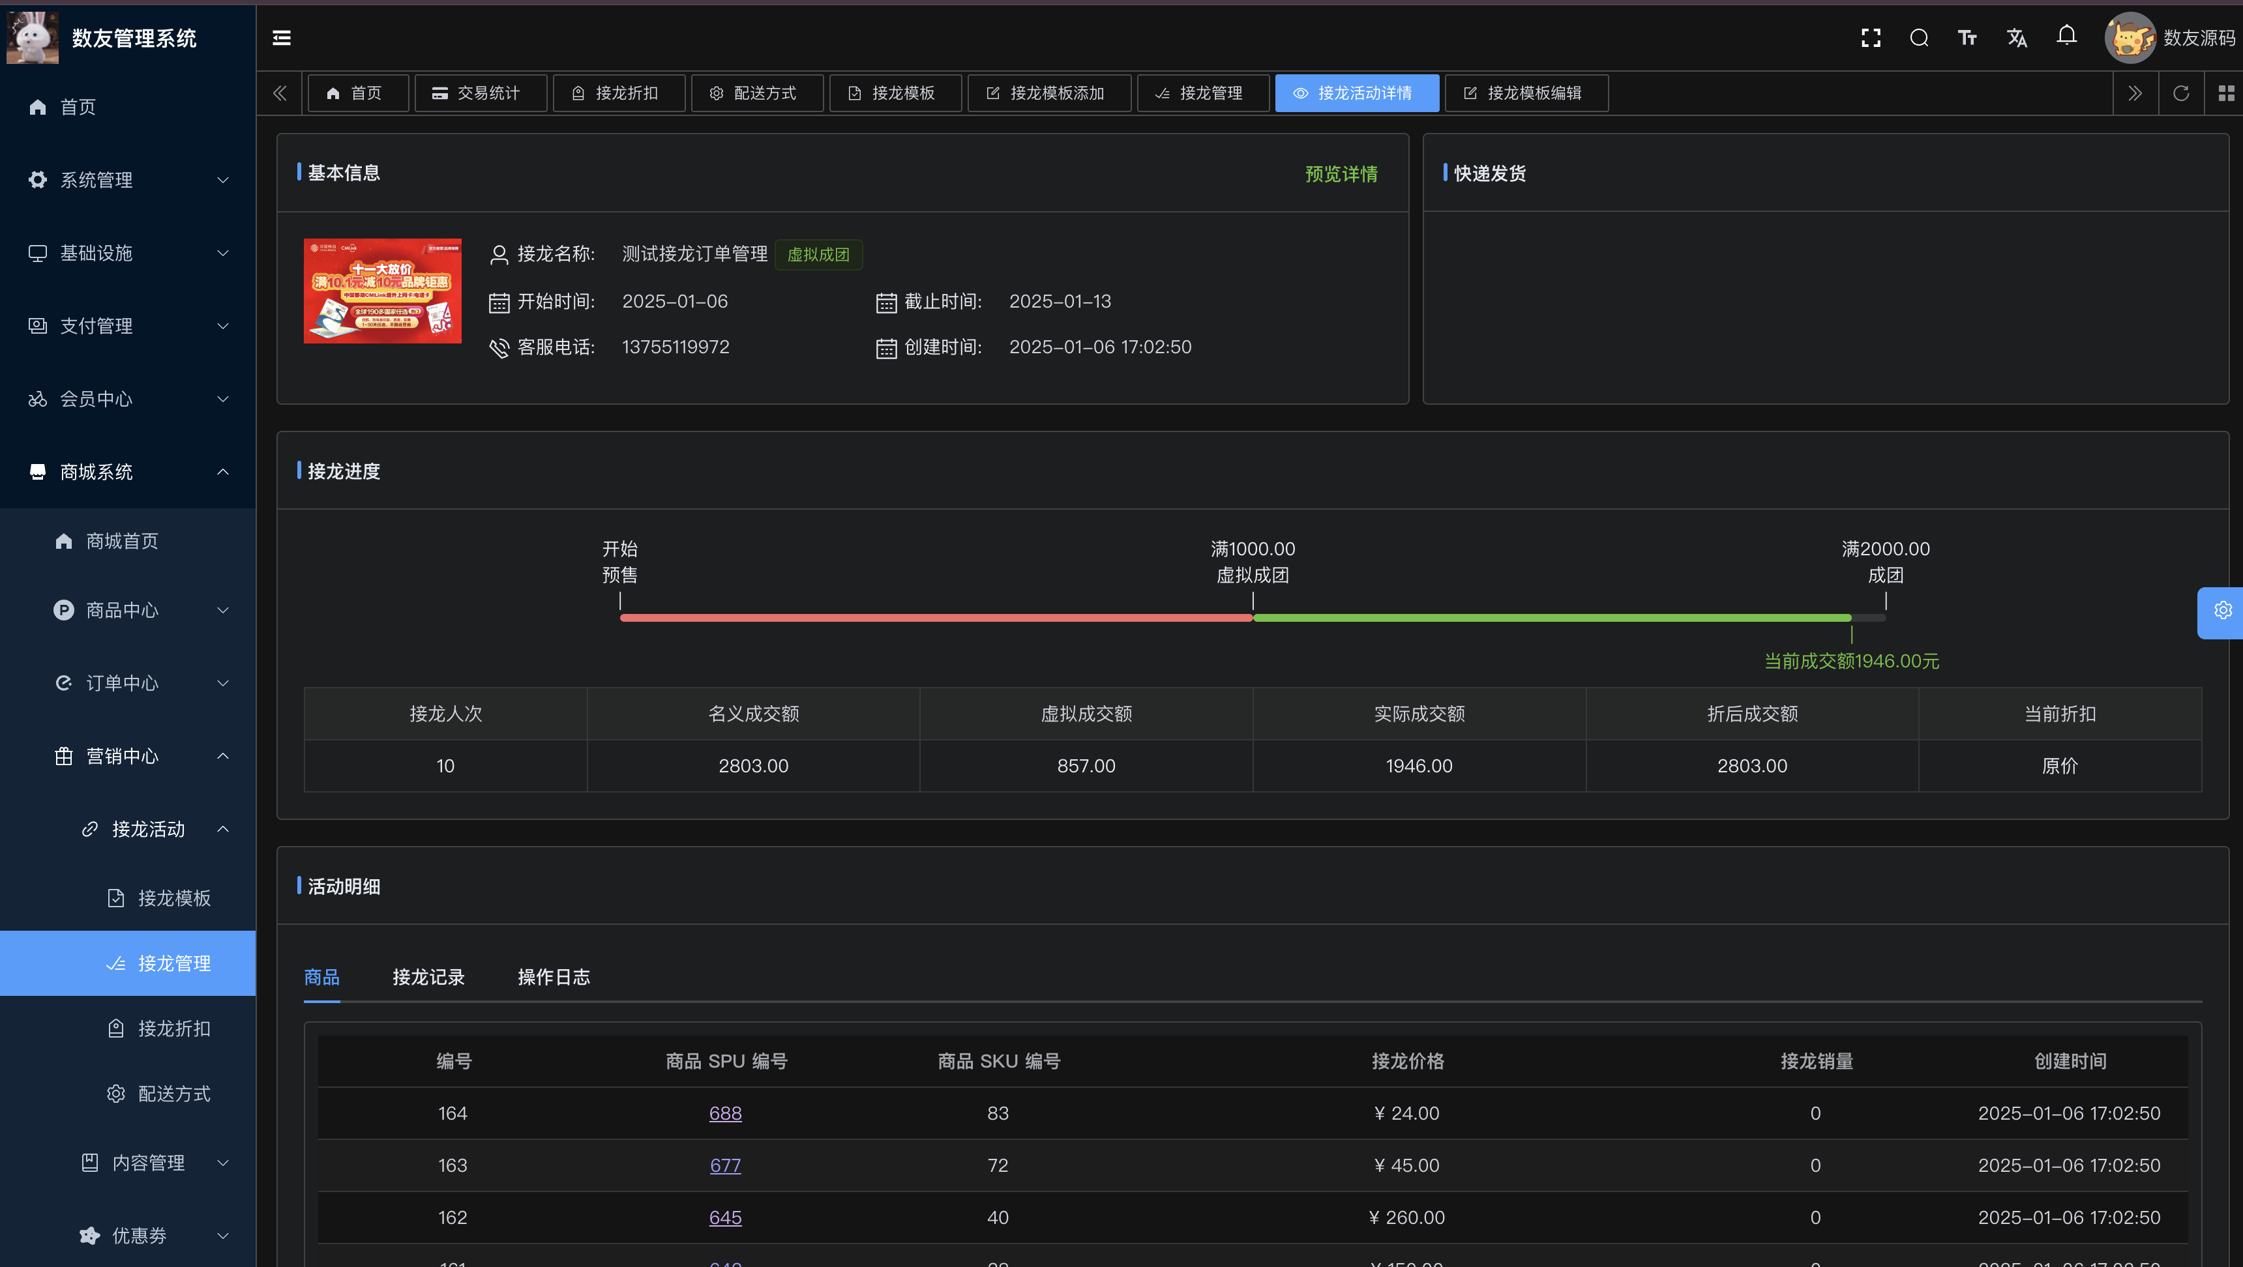Collapse 接活动 submenu
The image size is (2243, 1267).
pyautogui.click(x=128, y=829)
